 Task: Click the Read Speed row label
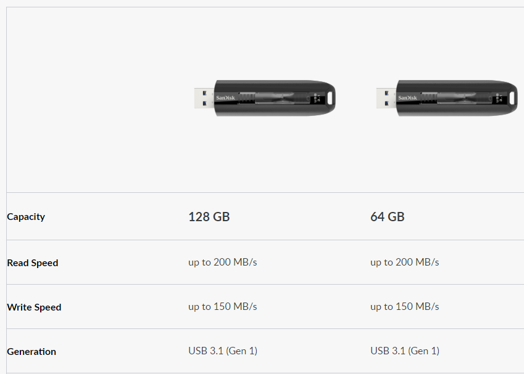click(x=33, y=263)
